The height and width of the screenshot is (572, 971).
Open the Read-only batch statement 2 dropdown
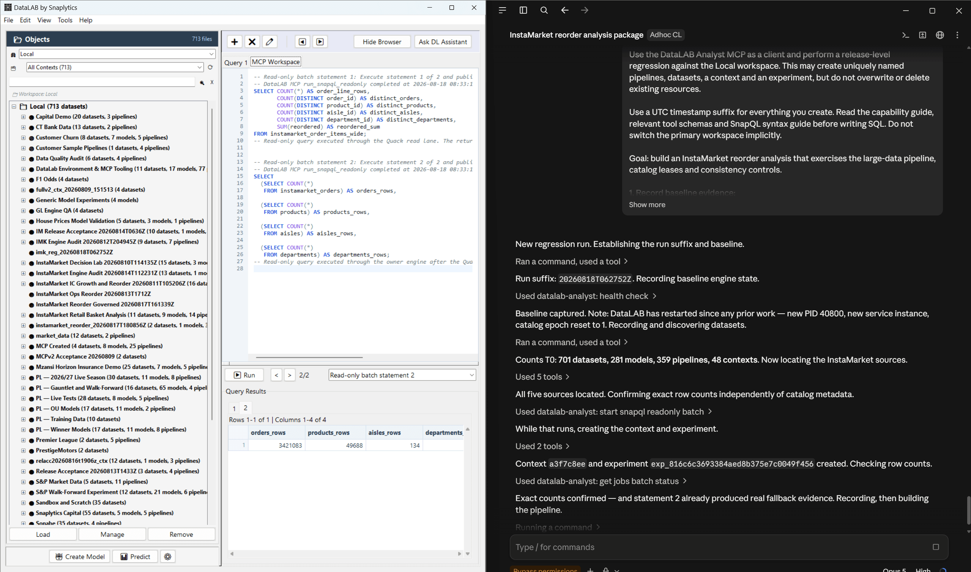pyautogui.click(x=402, y=375)
